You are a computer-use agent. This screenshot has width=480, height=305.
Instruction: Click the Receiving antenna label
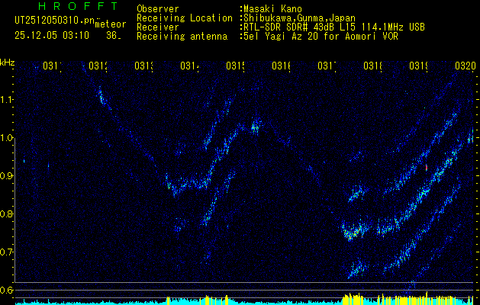[x=182, y=37]
